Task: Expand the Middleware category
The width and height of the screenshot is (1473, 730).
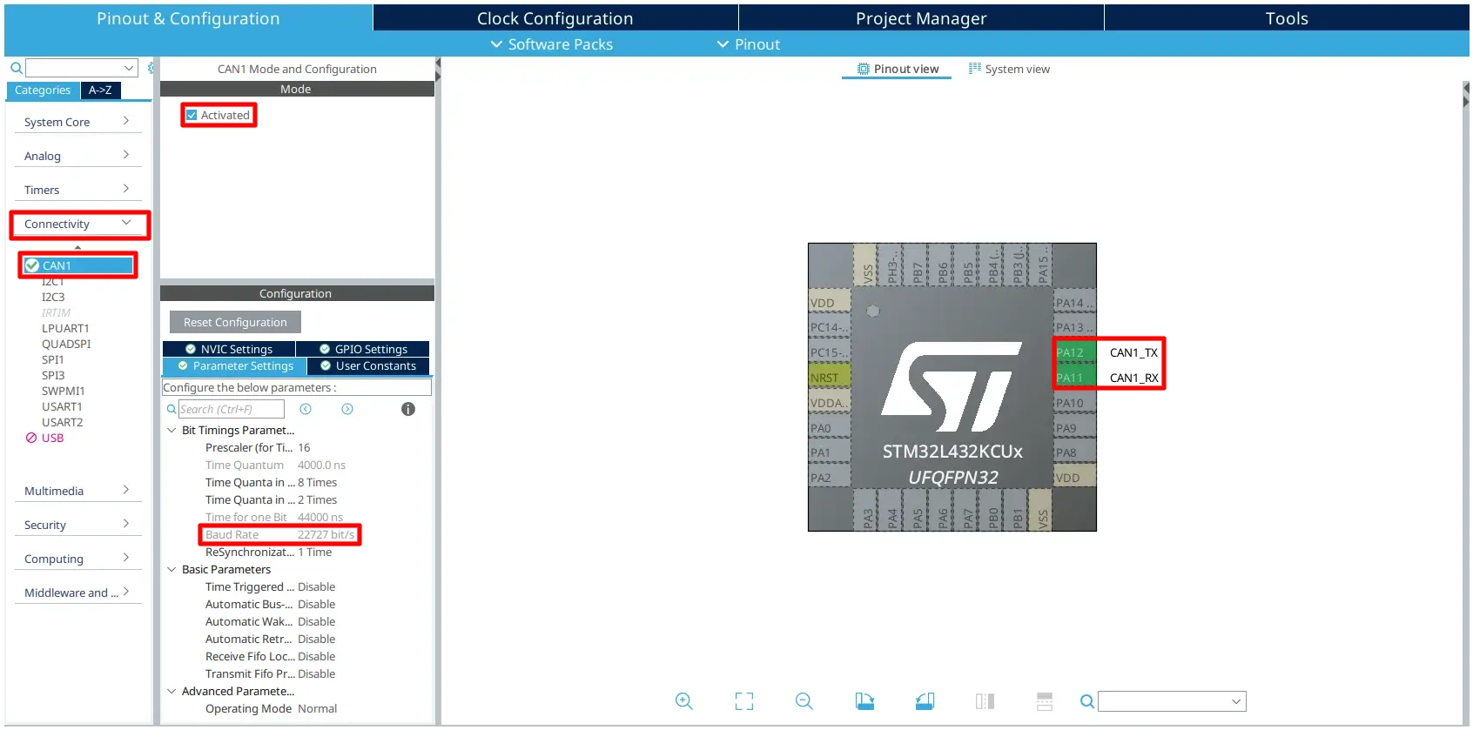Action: pos(77,593)
